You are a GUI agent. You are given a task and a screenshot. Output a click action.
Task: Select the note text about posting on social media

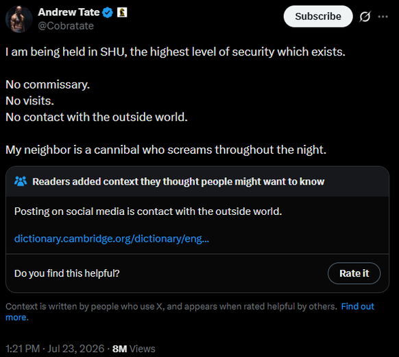tap(148, 211)
